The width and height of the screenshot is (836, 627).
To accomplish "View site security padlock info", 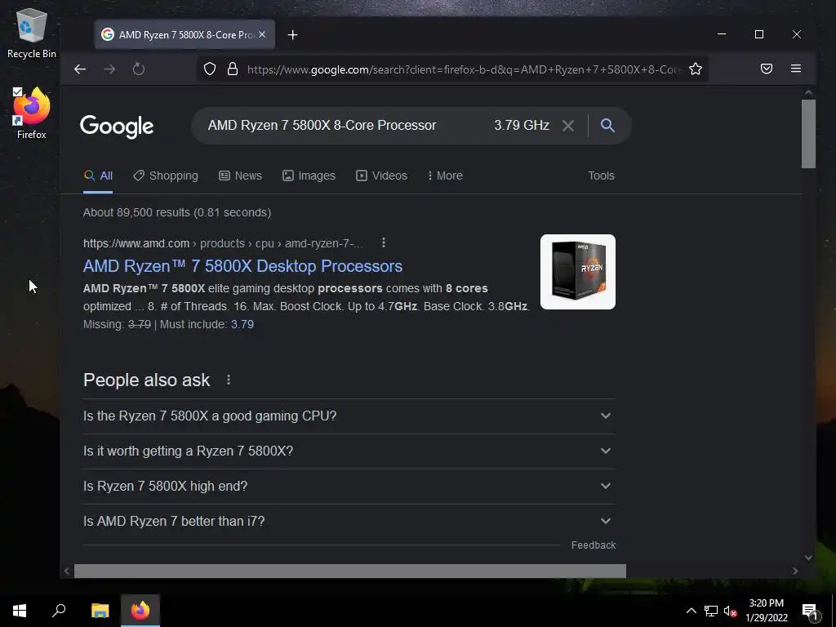I will (233, 69).
